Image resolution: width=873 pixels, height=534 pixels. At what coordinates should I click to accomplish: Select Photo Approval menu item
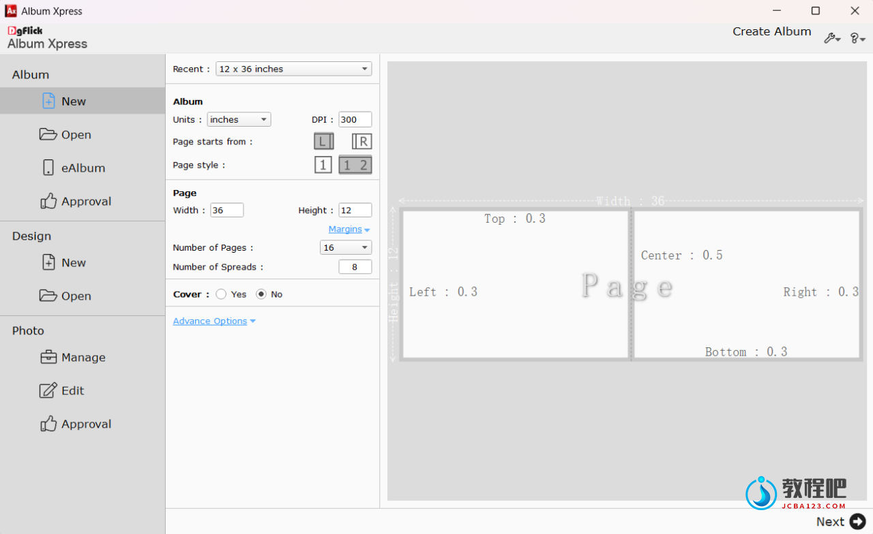83,424
